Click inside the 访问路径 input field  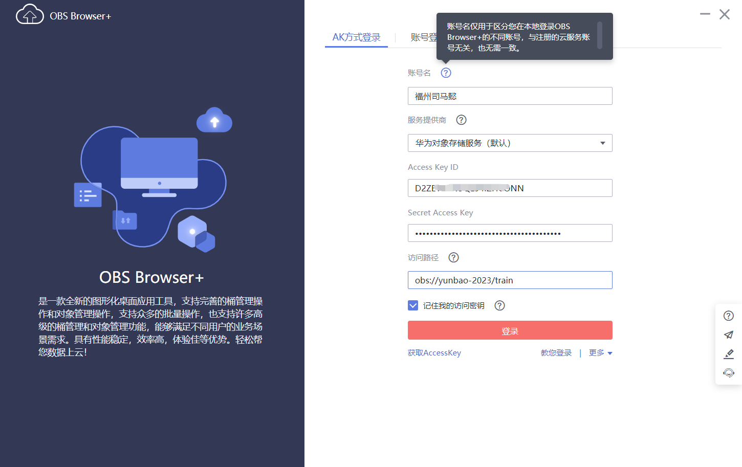tap(510, 280)
